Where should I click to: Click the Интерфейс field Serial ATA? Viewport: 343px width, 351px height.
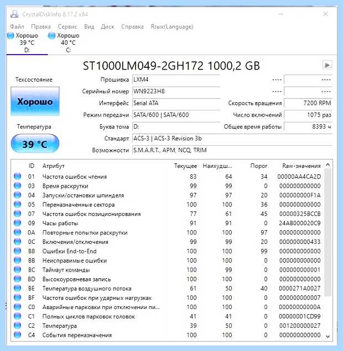pos(176,103)
